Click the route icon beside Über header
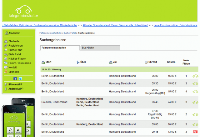The image size is (200, 137). (x=78, y=62)
